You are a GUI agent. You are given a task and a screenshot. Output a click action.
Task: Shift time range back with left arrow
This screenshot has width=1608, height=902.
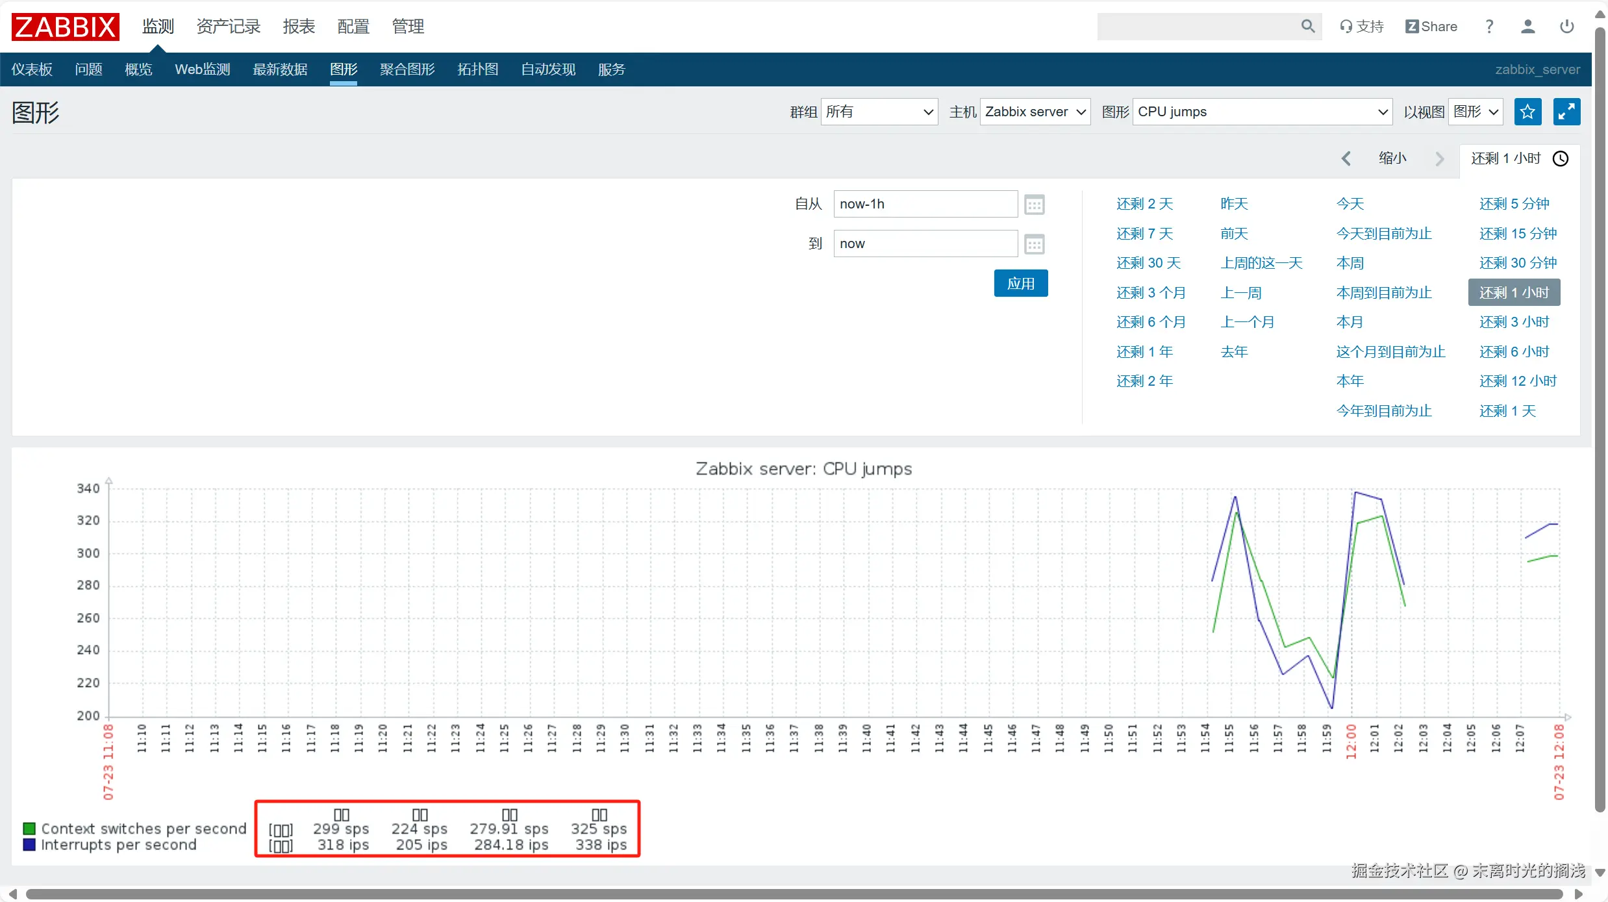point(1346,158)
